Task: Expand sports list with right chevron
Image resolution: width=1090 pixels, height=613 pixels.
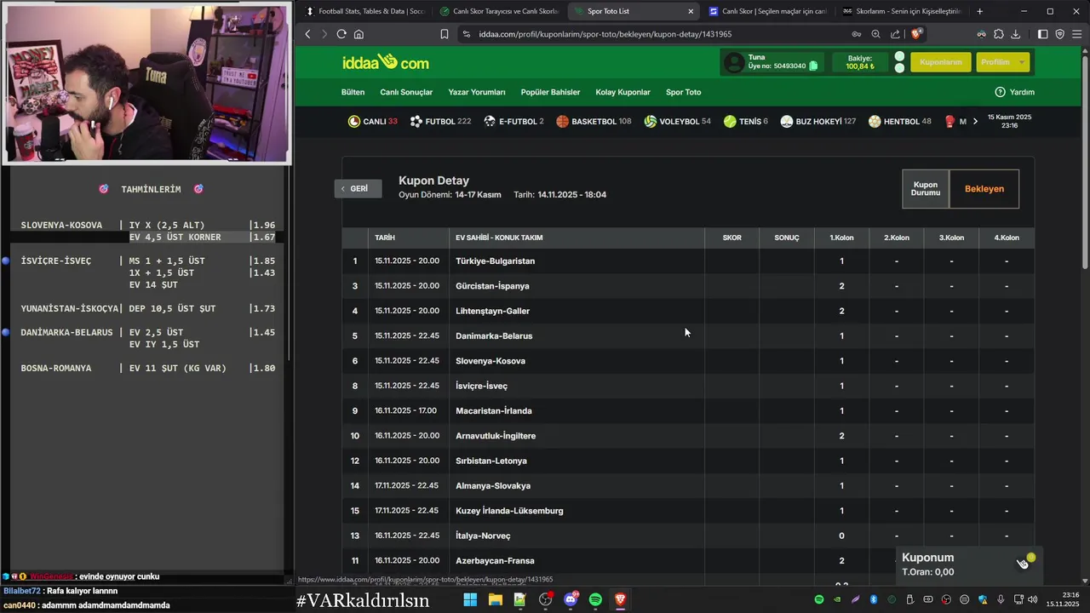Action: click(x=975, y=122)
